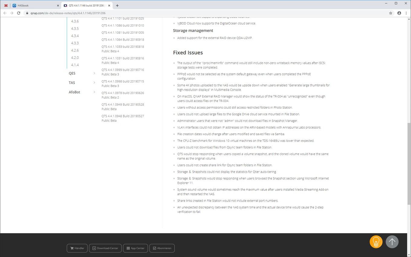Open QTS 4.4.1.1081 build 20191005 notes
Viewport: 411px width, 257px height.
[123, 32]
